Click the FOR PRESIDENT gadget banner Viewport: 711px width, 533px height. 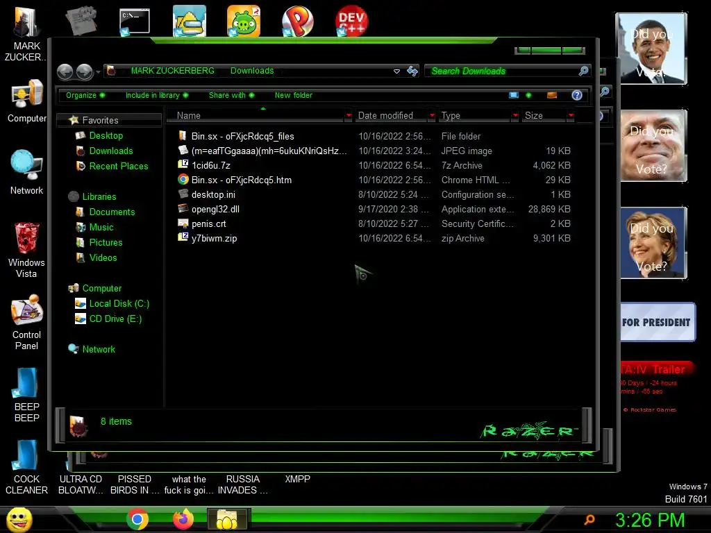[x=657, y=322]
